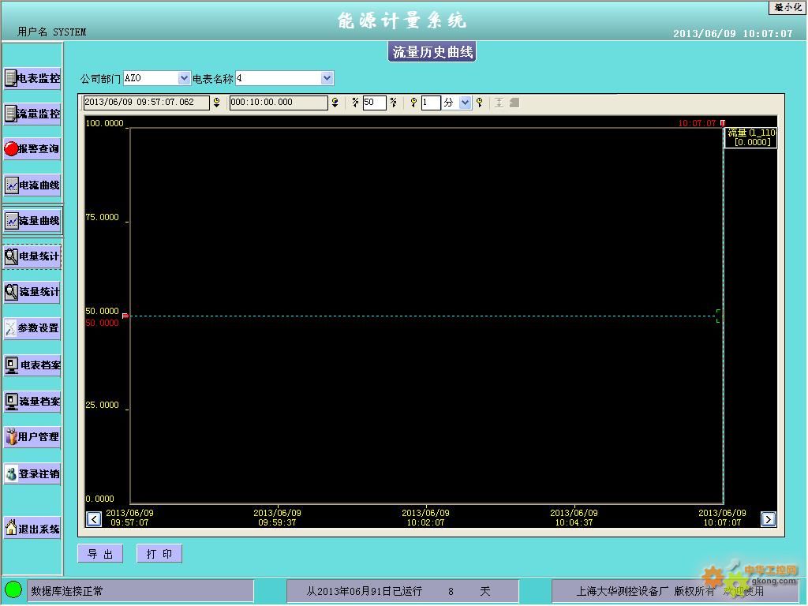Click the 导出 export button
The image size is (808, 606).
[x=100, y=554]
